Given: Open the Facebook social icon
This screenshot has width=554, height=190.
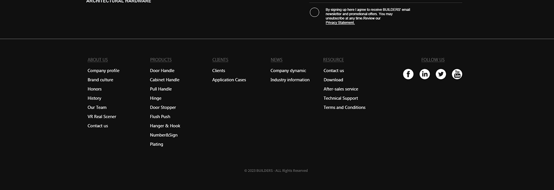Looking at the screenshot, I should 408,74.
